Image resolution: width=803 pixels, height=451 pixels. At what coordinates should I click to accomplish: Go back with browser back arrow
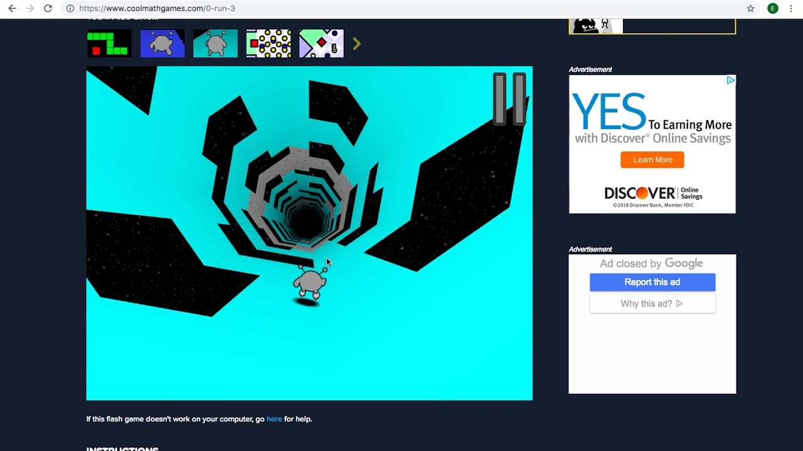[12, 9]
